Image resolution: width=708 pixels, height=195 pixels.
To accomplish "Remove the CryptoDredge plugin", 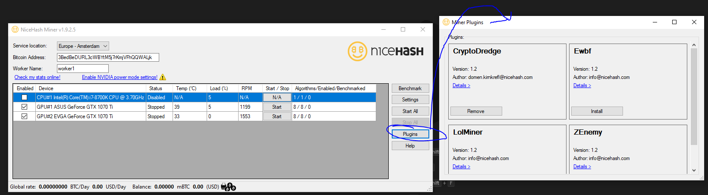I will coord(476,111).
